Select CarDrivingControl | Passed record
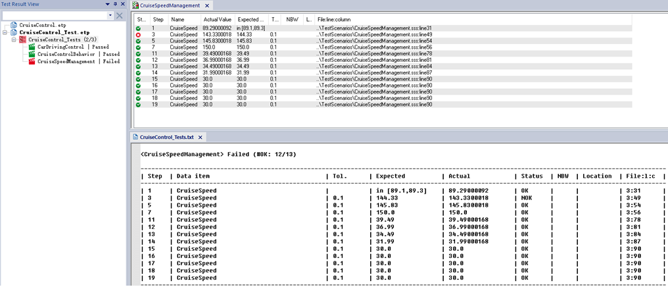This screenshot has height=287, width=668. [x=73, y=47]
